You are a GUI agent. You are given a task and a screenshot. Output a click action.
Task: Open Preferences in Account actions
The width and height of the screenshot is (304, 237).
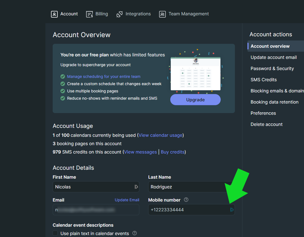(263, 113)
